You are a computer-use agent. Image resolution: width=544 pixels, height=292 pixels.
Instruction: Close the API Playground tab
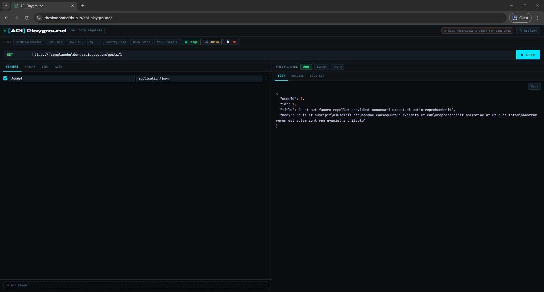click(x=73, y=6)
